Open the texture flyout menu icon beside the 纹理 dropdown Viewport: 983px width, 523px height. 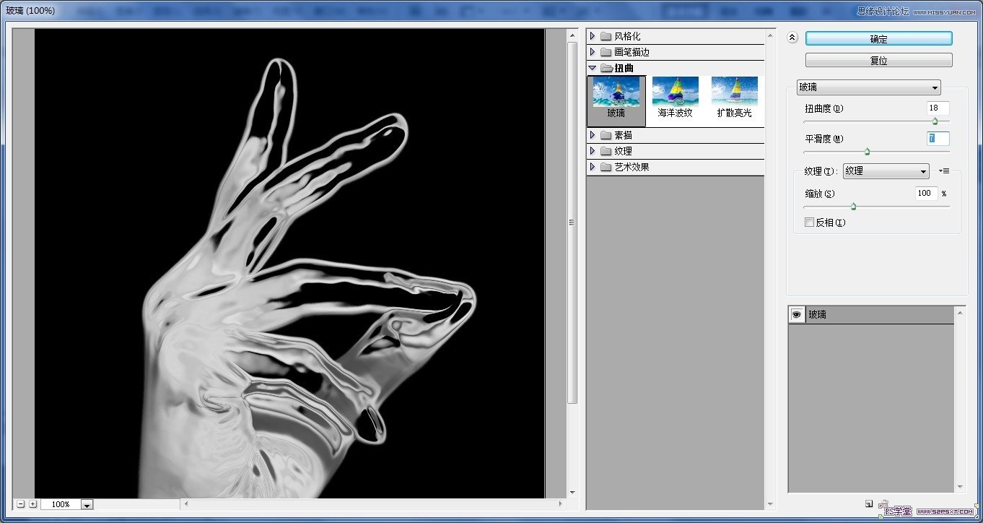pyautogui.click(x=944, y=171)
